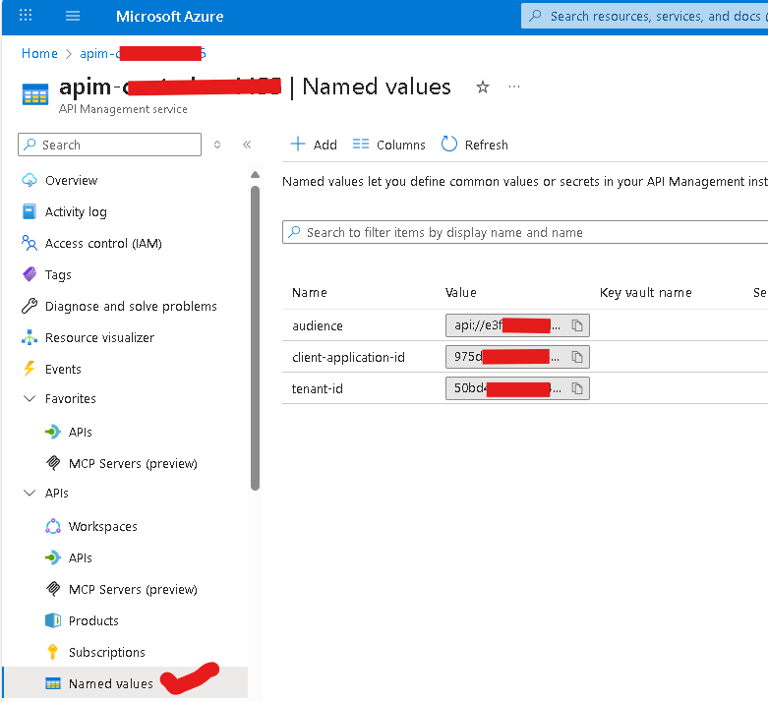
Task: Sort by Key vault name column header
Action: pos(645,292)
